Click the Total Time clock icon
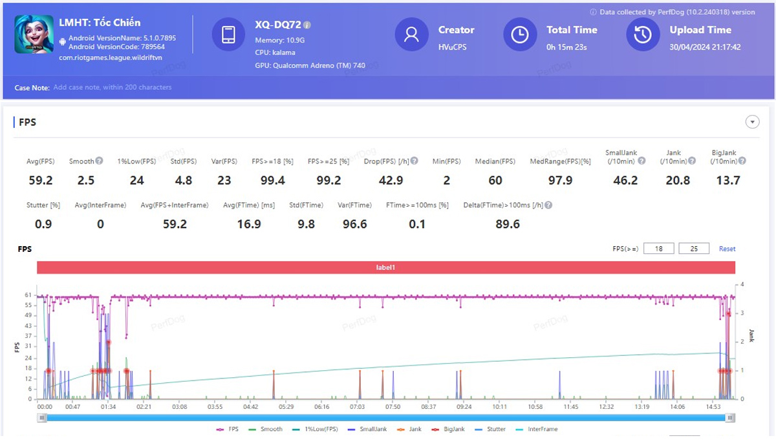This screenshot has width=776, height=447. [x=520, y=34]
